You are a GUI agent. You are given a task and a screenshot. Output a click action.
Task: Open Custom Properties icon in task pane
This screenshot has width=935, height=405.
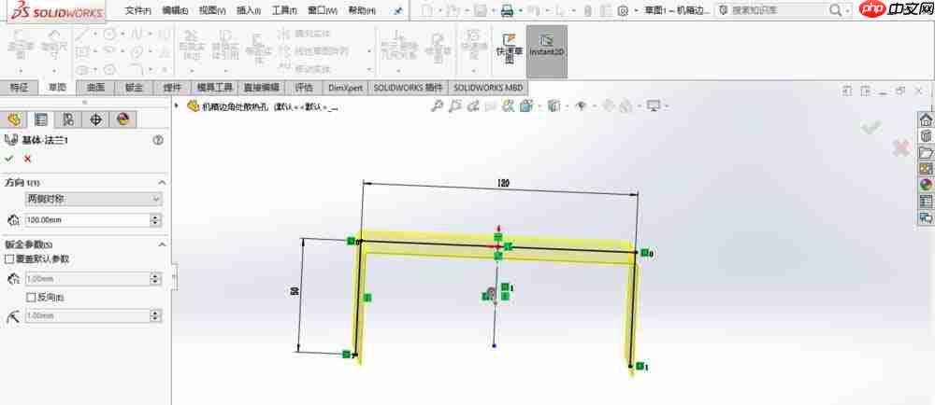pos(926,201)
